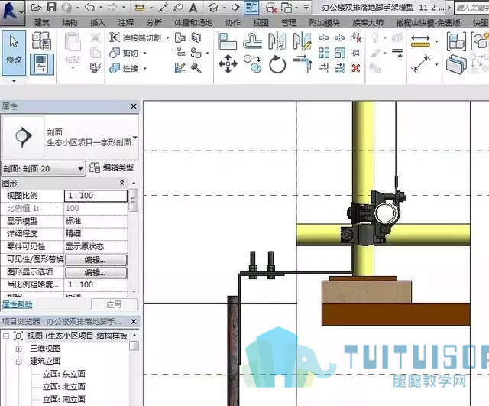Screen dimensions: 489x406
Task: Click the 连接端切割 tool
Action: [x=135, y=38]
